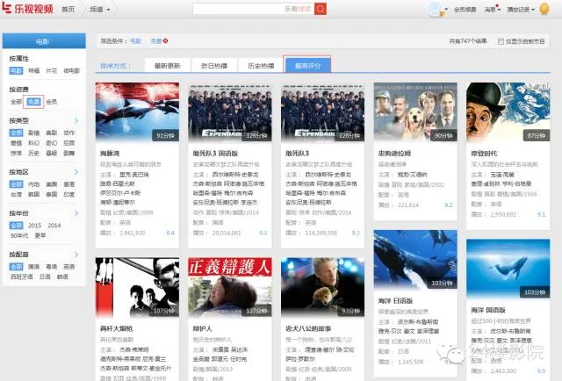This screenshot has width=562, height=381.
Task: Click the 忠犬八公的故事 movie title
Action: 308,328
